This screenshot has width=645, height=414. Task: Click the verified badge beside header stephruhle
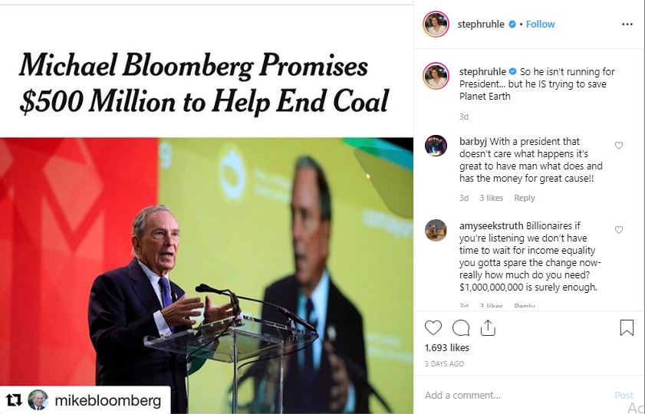coord(512,25)
